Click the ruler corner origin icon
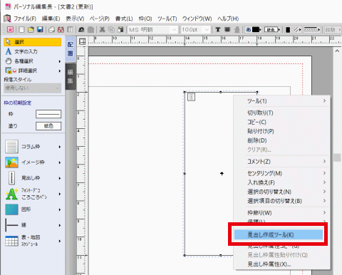Viewport: 342px width, 275px height. [82, 41]
